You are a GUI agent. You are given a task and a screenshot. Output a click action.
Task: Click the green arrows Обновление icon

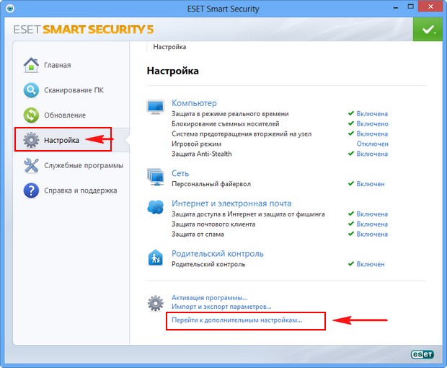(x=31, y=115)
